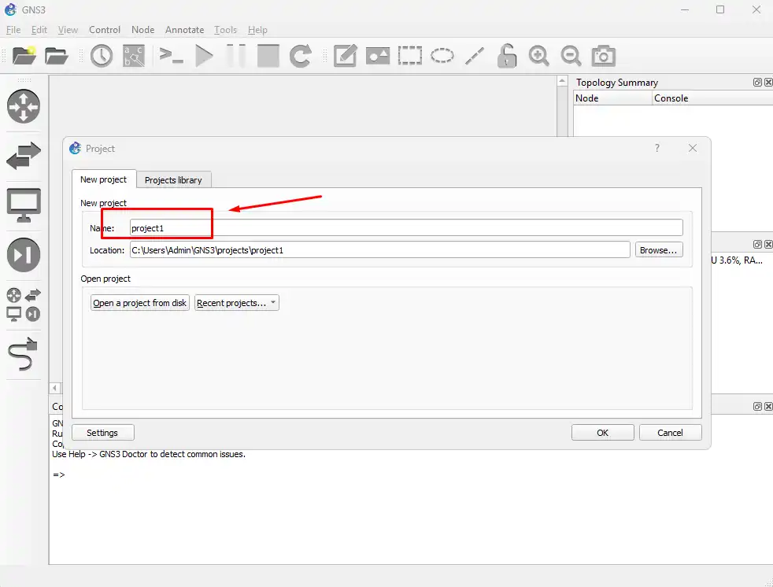Maximize the GNS3 window

pyautogui.click(x=720, y=10)
